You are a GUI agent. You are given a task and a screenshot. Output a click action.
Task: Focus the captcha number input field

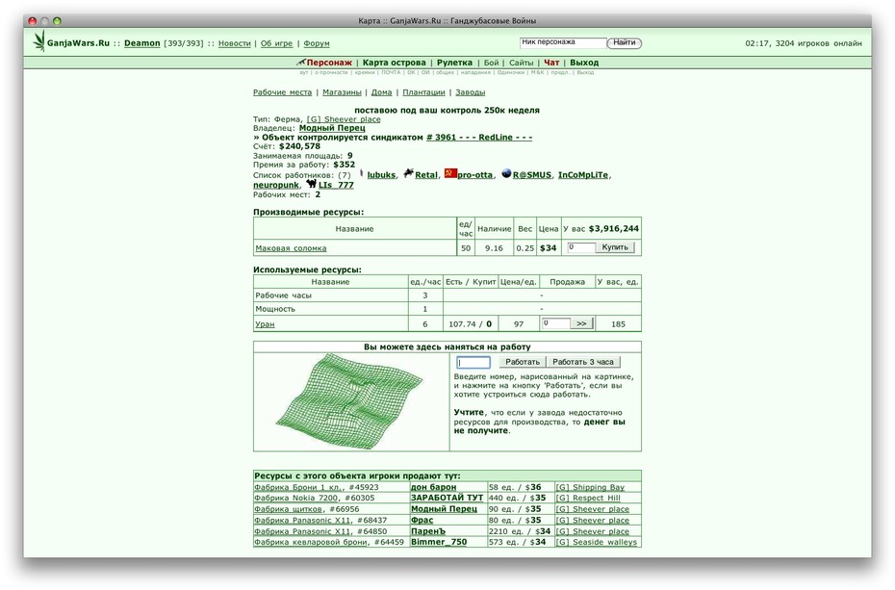click(473, 362)
